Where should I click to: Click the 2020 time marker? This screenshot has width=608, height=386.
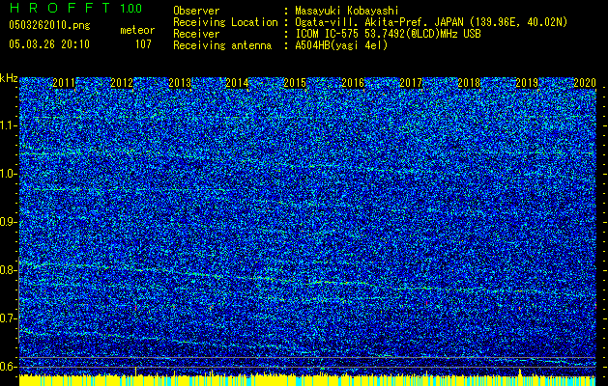point(585,83)
